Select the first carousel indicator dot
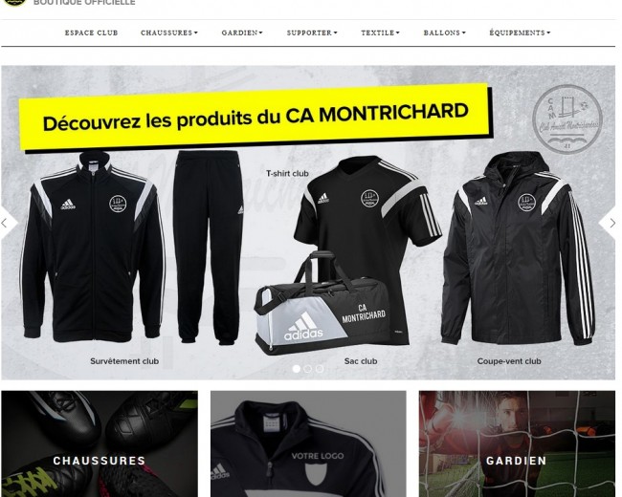Screen dimensions: 622x497 click(296, 369)
